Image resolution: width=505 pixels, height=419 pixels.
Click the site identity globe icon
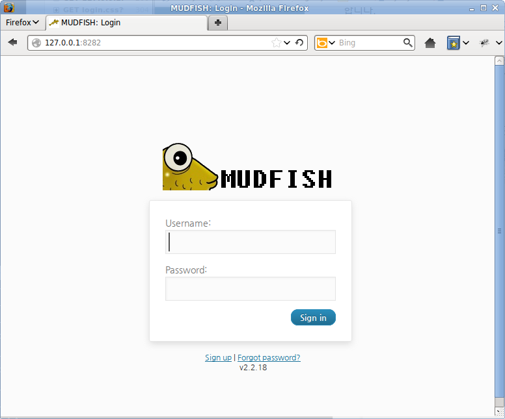36,43
